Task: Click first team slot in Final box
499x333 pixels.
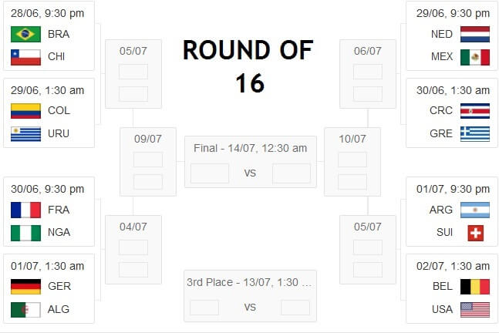Action: (x=210, y=173)
